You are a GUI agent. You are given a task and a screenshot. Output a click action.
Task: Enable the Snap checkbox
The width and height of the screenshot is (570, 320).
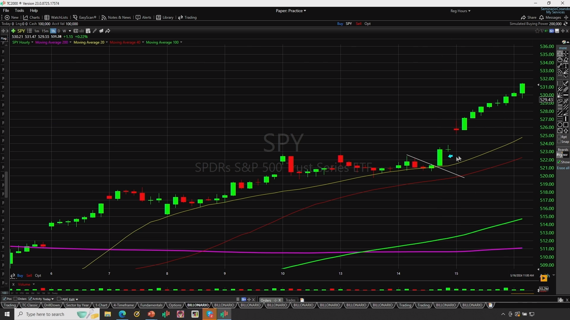coord(559,141)
